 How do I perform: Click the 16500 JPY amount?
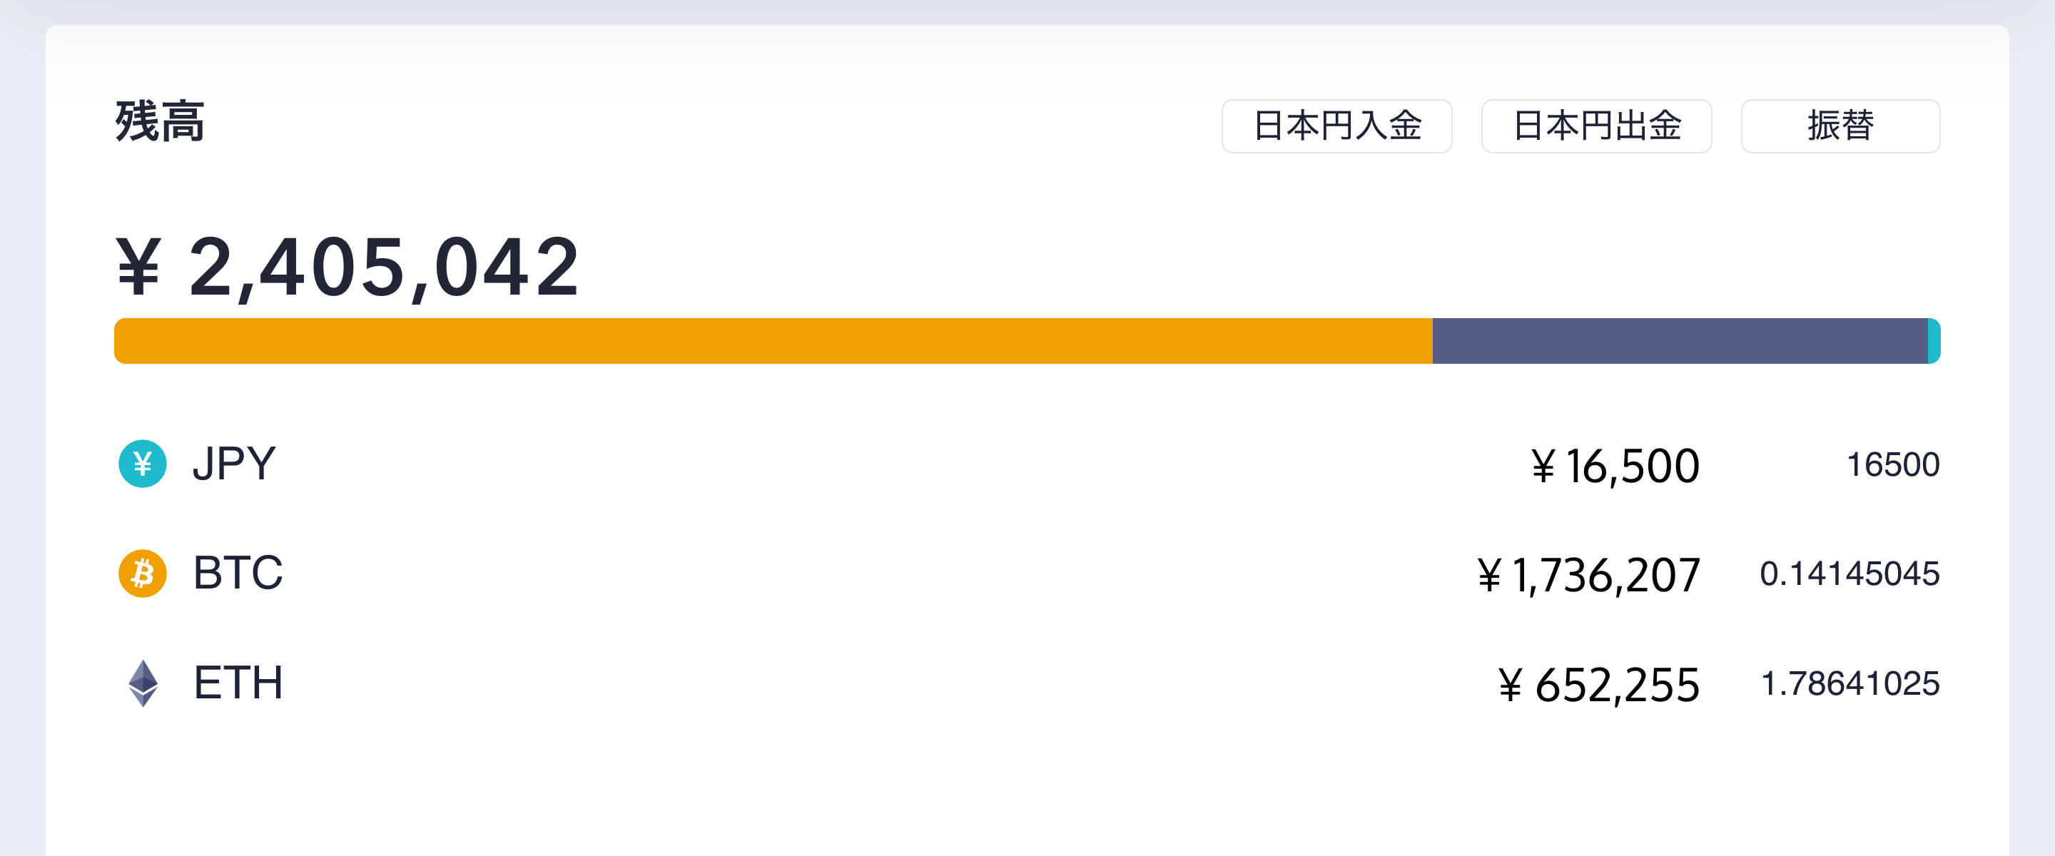[x=1892, y=464]
